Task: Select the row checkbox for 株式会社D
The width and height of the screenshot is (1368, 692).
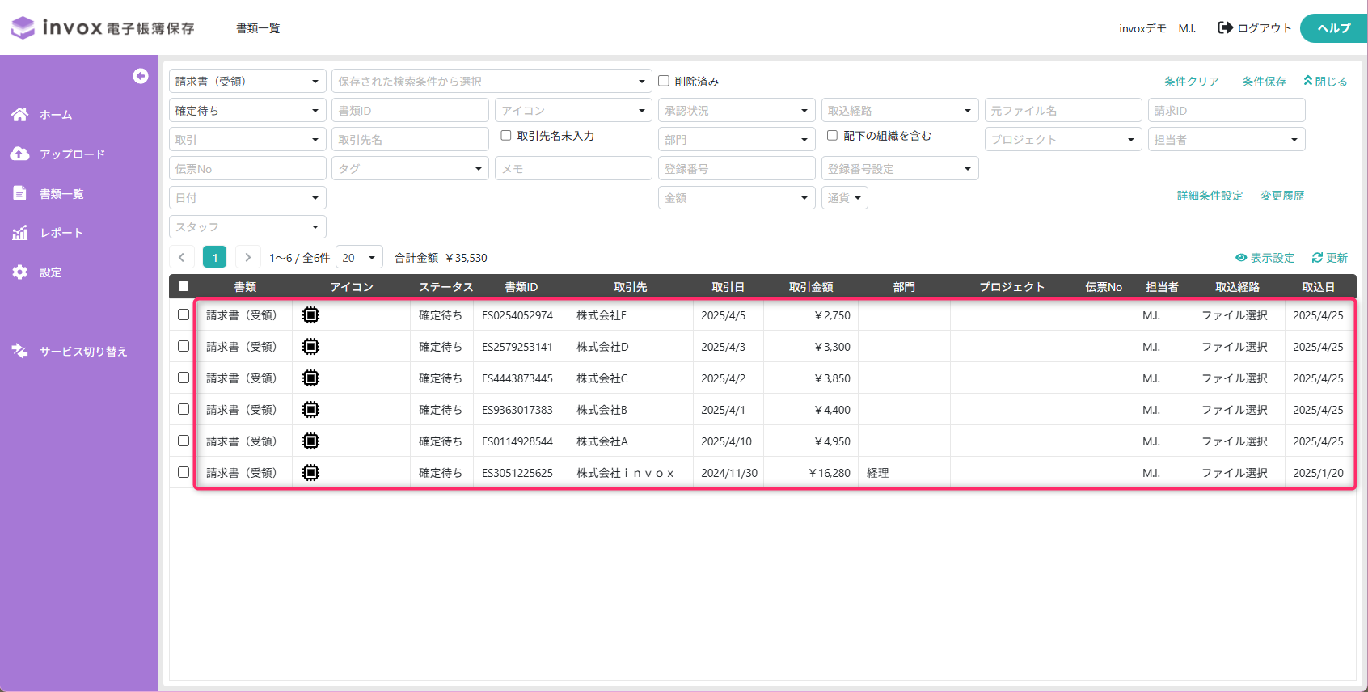Action: [184, 346]
